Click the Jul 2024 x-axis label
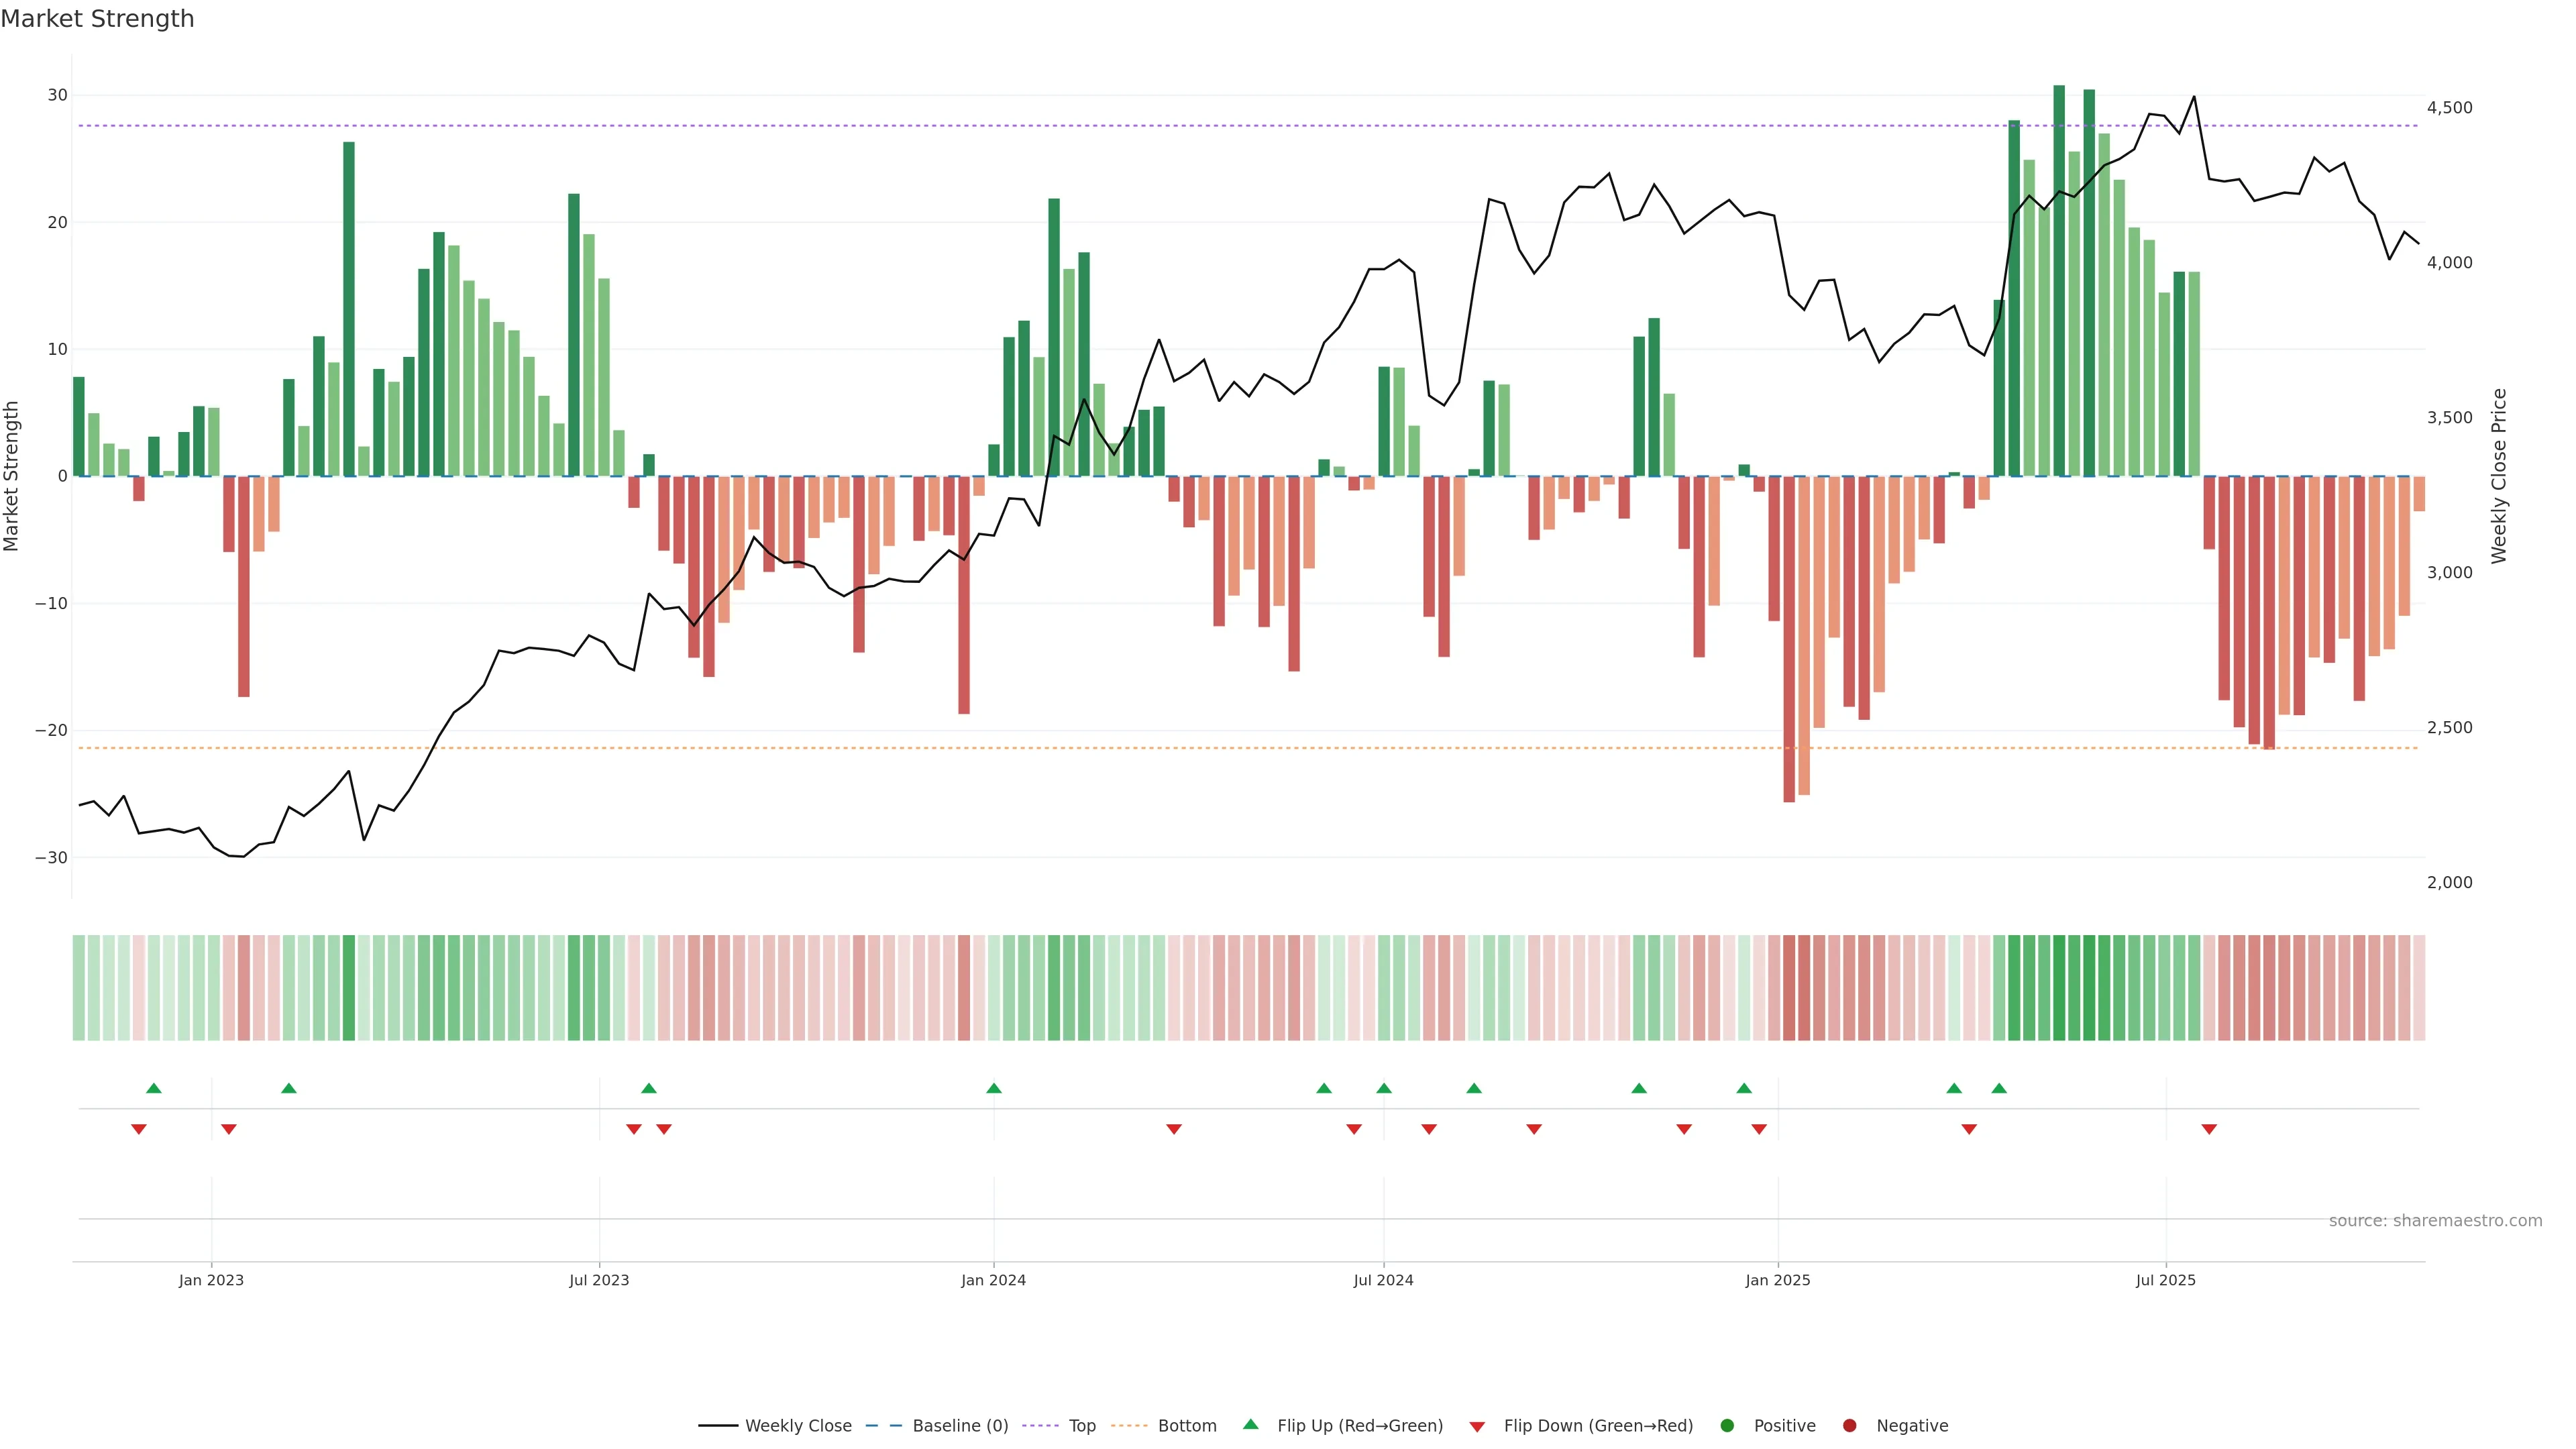Viewport: 2576px width, 1449px height. [1383, 1280]
